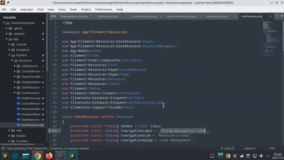Open the Goto menu

click(62, 9)
